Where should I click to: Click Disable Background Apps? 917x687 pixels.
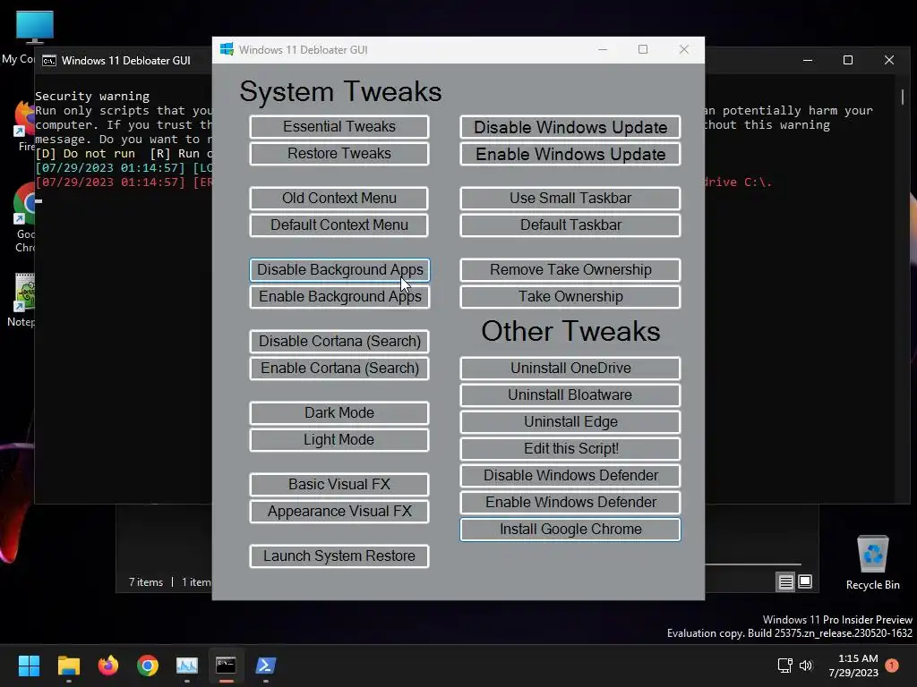[x=339, y=270]
